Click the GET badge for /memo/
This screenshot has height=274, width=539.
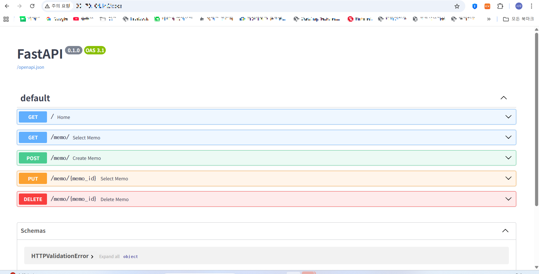coord(33,137)
